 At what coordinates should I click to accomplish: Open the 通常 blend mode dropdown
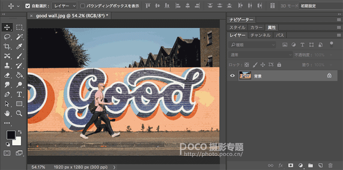tap(260, 55)
